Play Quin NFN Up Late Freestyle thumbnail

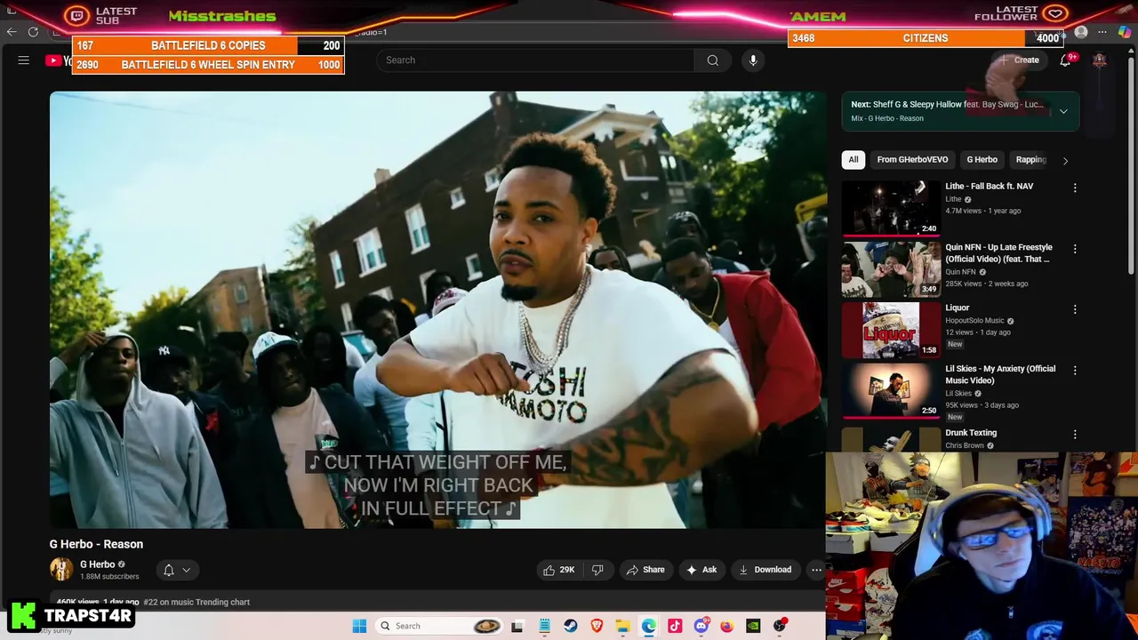[x=891, y=269]
